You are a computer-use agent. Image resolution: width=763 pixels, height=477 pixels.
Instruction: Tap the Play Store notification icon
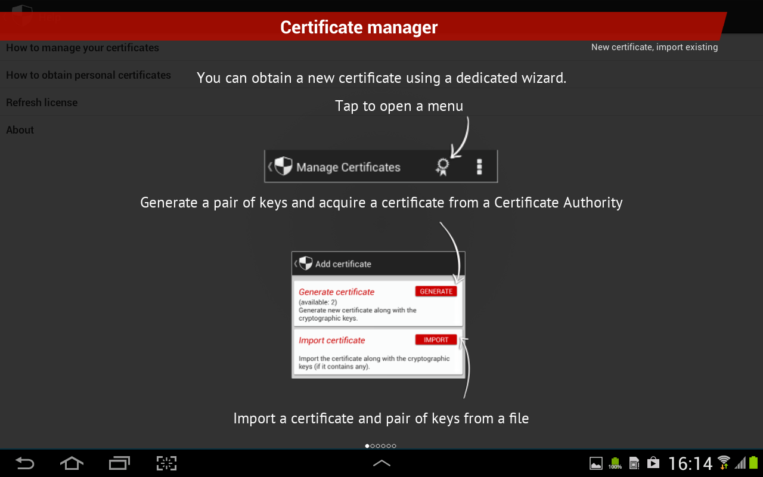tap(653, 463)
